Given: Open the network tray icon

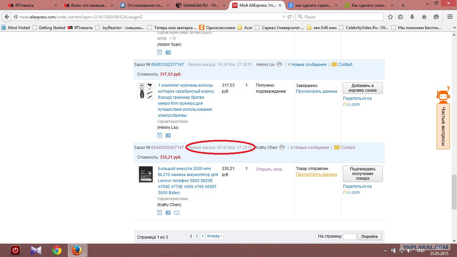Looking at the screenshot, I should coord(402,250).
